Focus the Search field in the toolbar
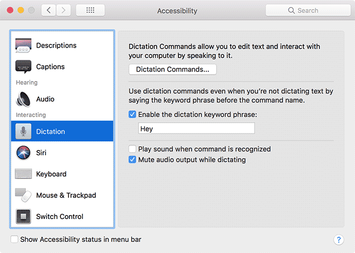The image size is (355, 253). coord(308,10)
